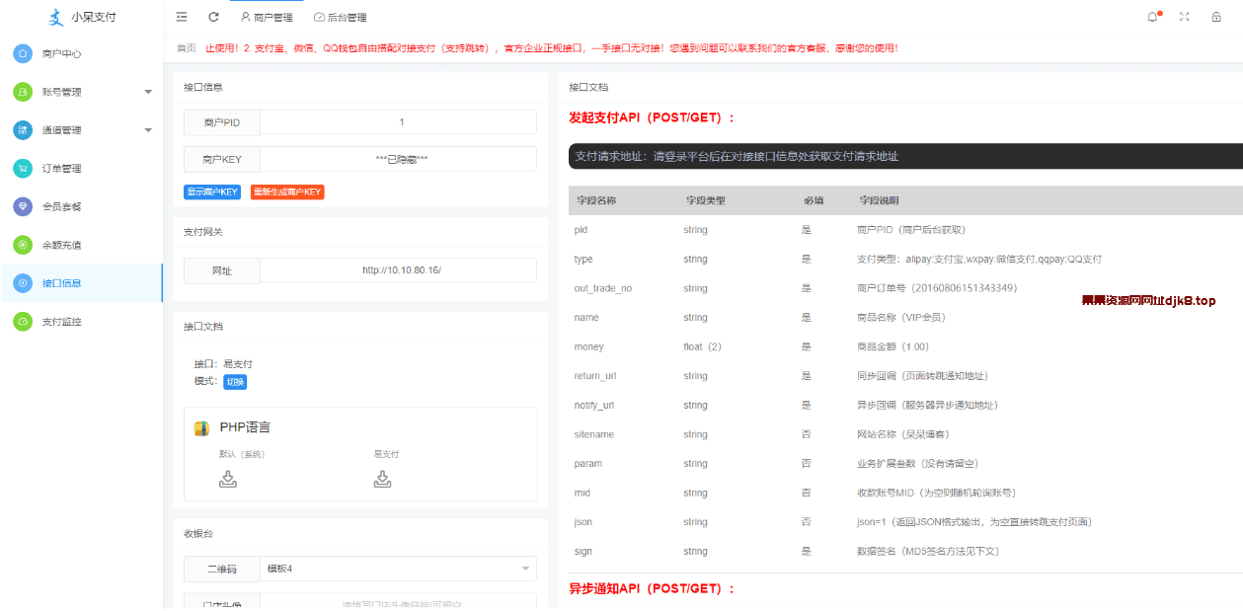Click the fullscreen expand icon in top bar

click(x=1184, y=17)
